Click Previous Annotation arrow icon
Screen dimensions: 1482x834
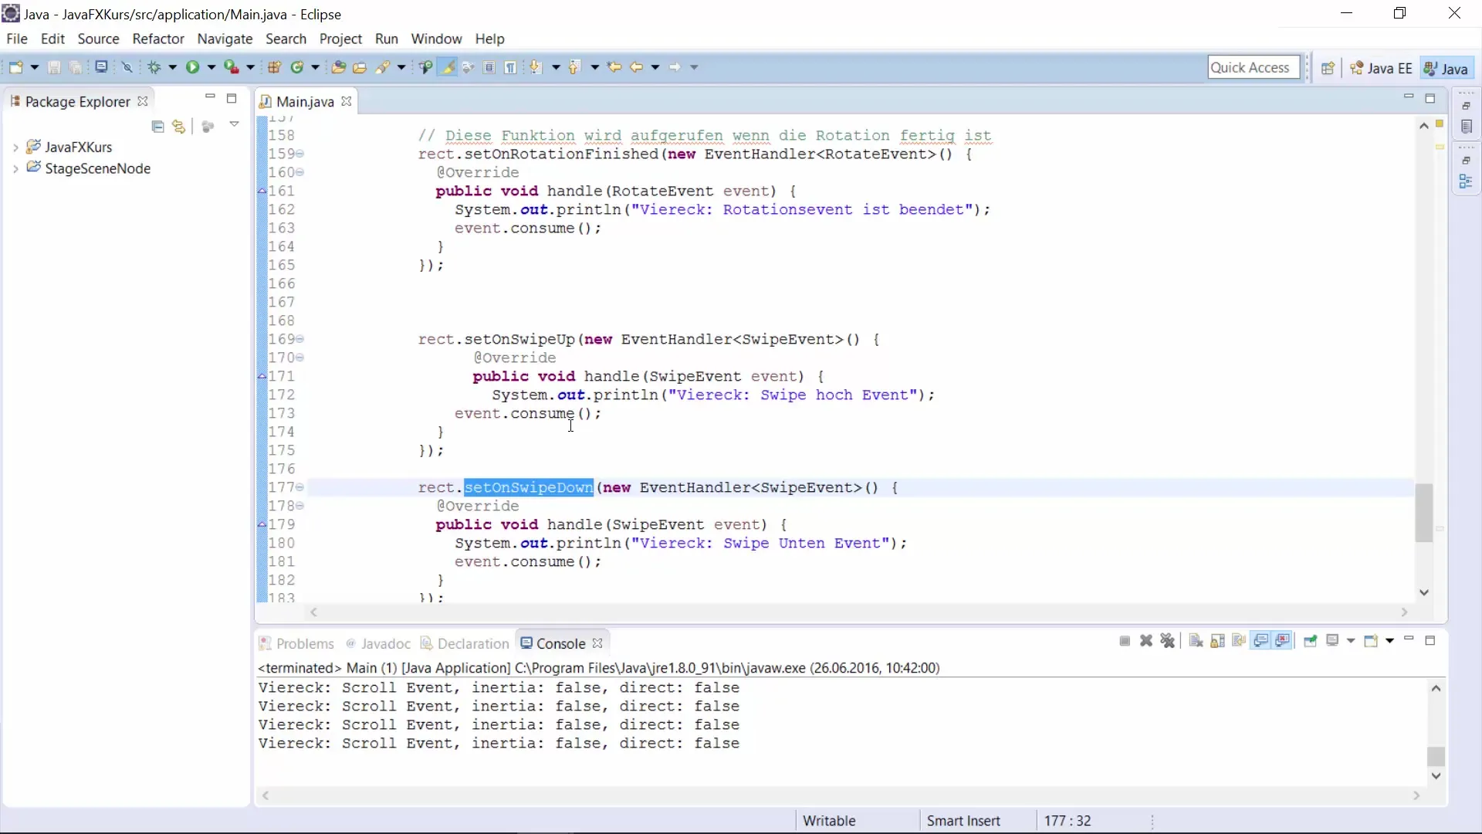coord(575,67)
